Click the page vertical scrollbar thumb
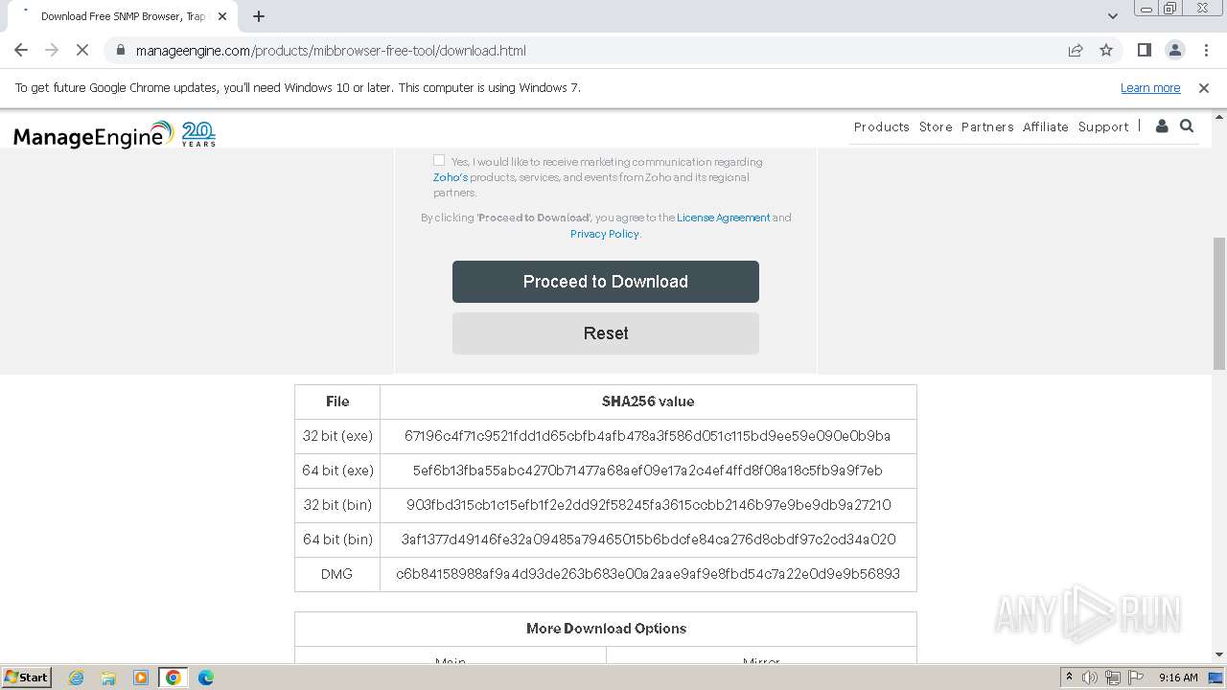Viewport: 1227px width, 690px height. click(1219, 303)
